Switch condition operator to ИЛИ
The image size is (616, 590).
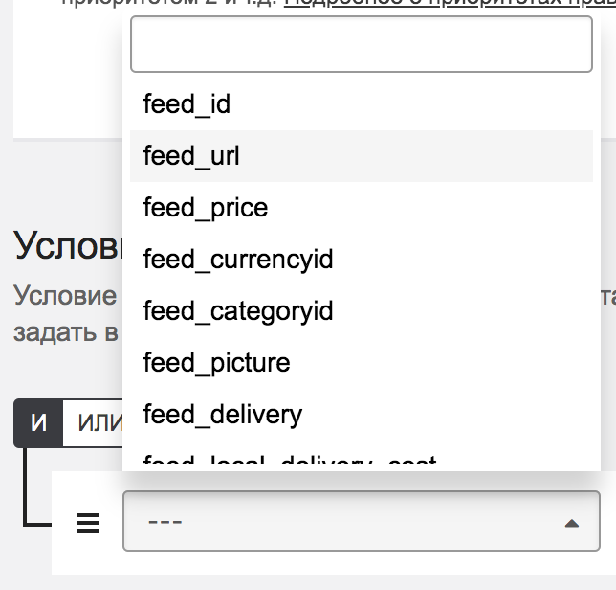[94, 423]
